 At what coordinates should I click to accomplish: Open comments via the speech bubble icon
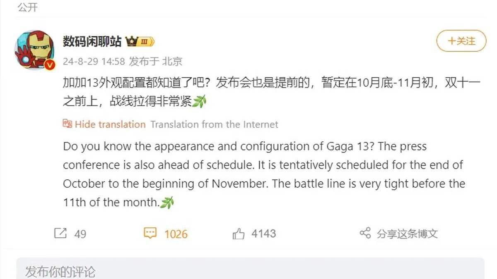click(x=150, y=234)
